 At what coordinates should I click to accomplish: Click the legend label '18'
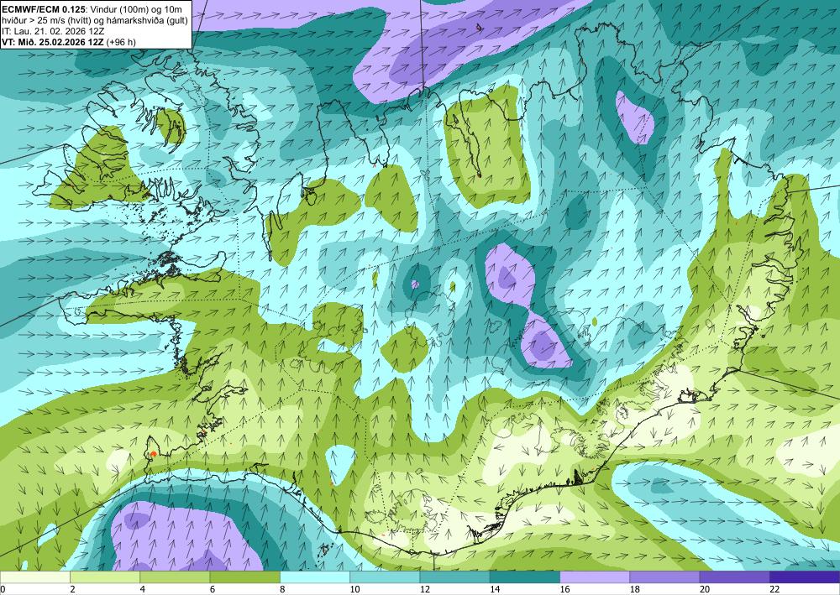click(x=634, y=589)
